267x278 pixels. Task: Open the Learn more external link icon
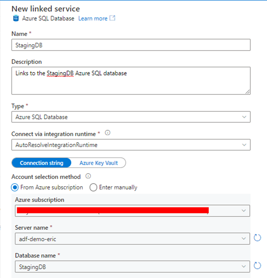point(112,18)
